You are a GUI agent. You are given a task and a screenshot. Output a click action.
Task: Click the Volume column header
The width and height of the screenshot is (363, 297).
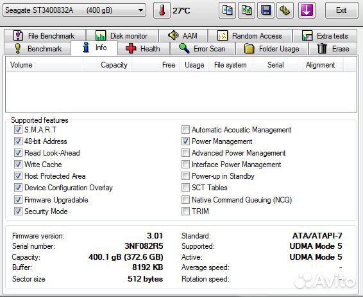coord(44,65)
